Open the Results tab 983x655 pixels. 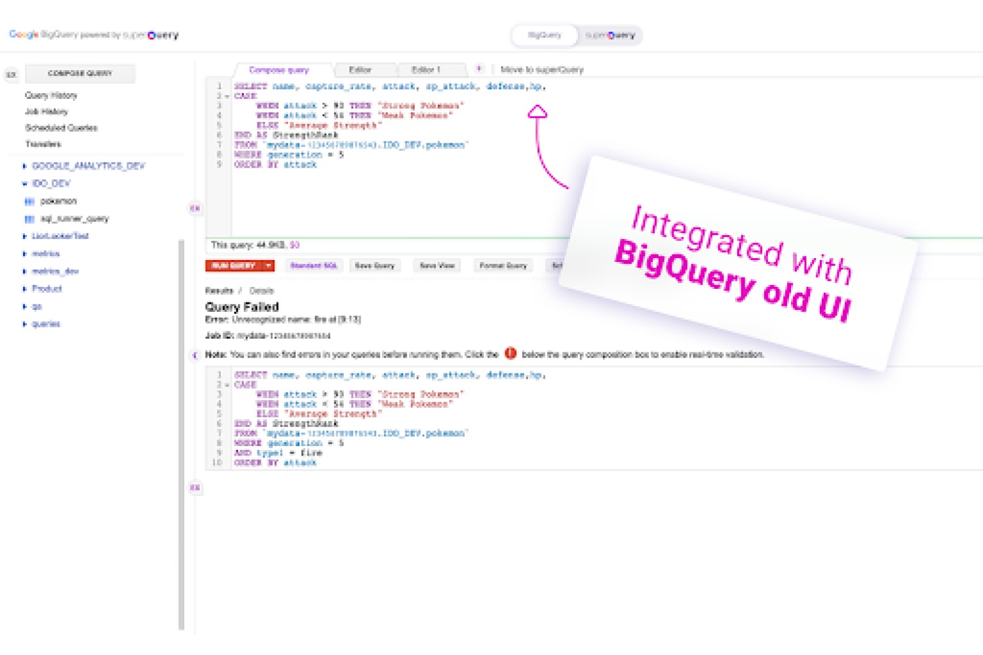pos(219,290)
